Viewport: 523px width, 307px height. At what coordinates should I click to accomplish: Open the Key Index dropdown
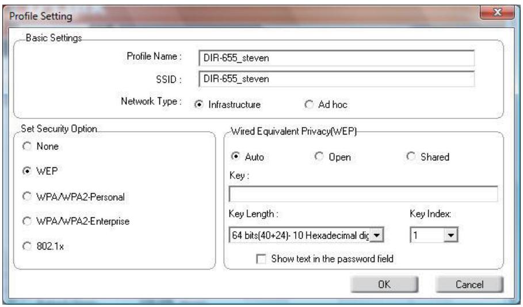tap(451, 235)
